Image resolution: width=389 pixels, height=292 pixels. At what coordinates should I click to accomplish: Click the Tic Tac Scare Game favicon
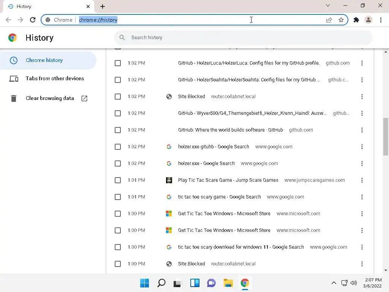[169, 180]
